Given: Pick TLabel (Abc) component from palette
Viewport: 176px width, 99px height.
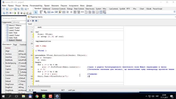Looking at the screenshot, I should pos(53,12).
